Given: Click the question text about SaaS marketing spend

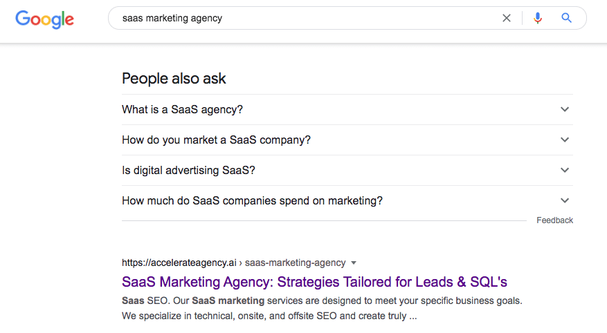Looking at the screenshot, I should (x=252, y=200).
